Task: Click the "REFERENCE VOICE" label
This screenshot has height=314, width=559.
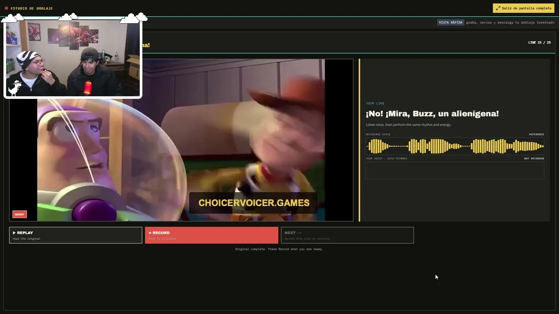Action: click(378, 134)
